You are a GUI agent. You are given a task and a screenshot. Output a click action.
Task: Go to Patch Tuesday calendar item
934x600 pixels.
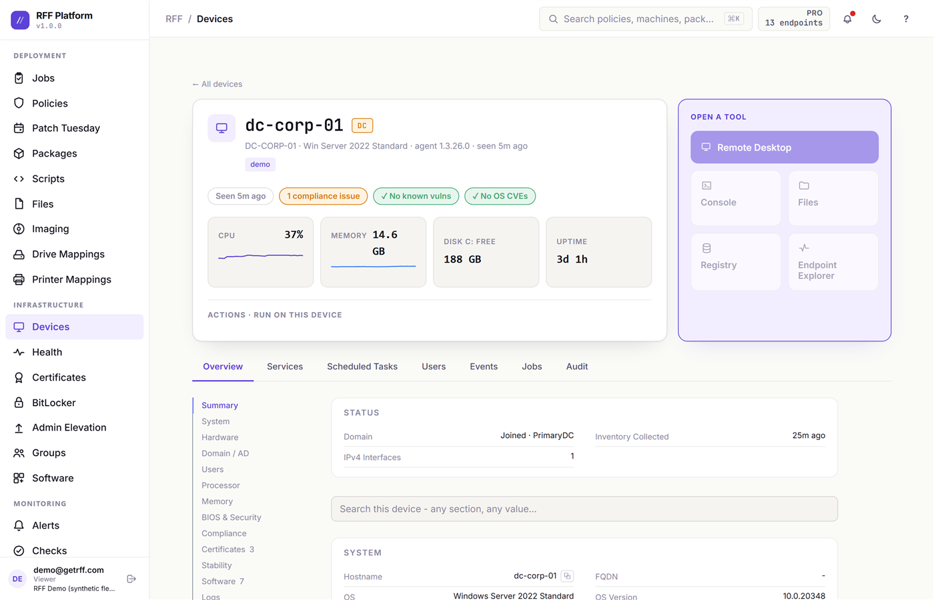(75, 128)
